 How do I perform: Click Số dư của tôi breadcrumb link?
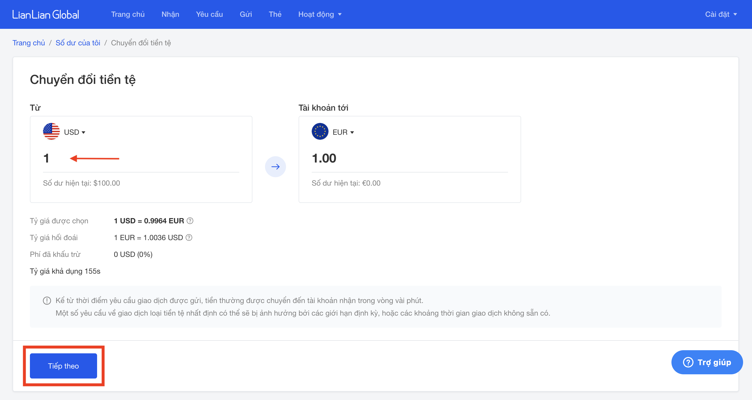(x=78, y=43)
